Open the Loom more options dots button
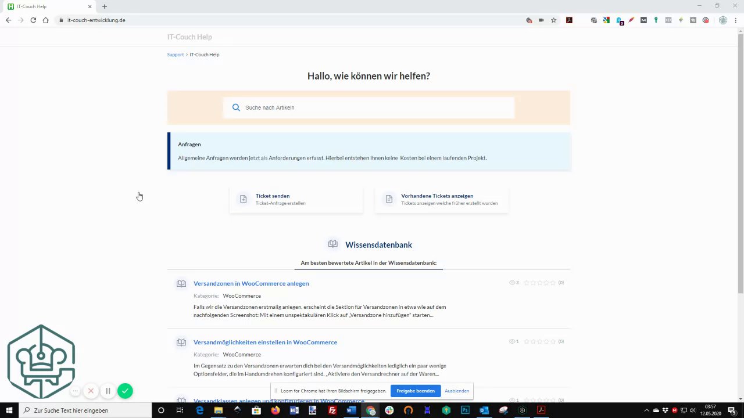Viewport: 744px width, 418px height. (x=75, y=391)
